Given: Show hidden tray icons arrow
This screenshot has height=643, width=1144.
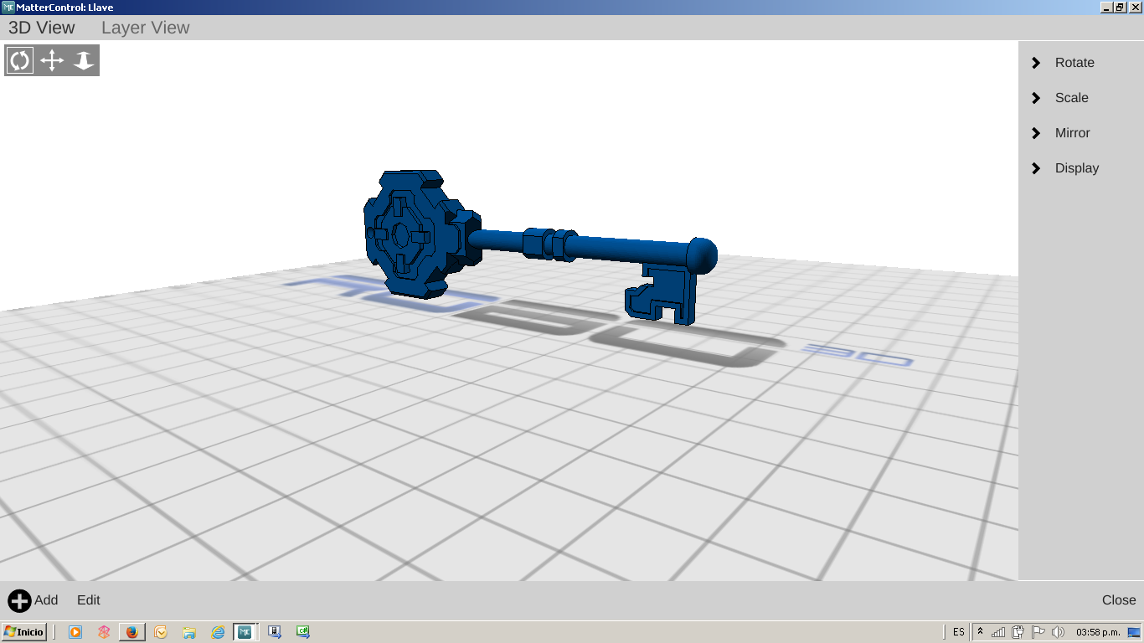Looking at the screenshot, I should pos(981,632).
